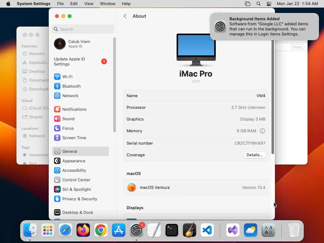Open Weather app from the Dock
The image size is (324, 243).
coord(251,230)
